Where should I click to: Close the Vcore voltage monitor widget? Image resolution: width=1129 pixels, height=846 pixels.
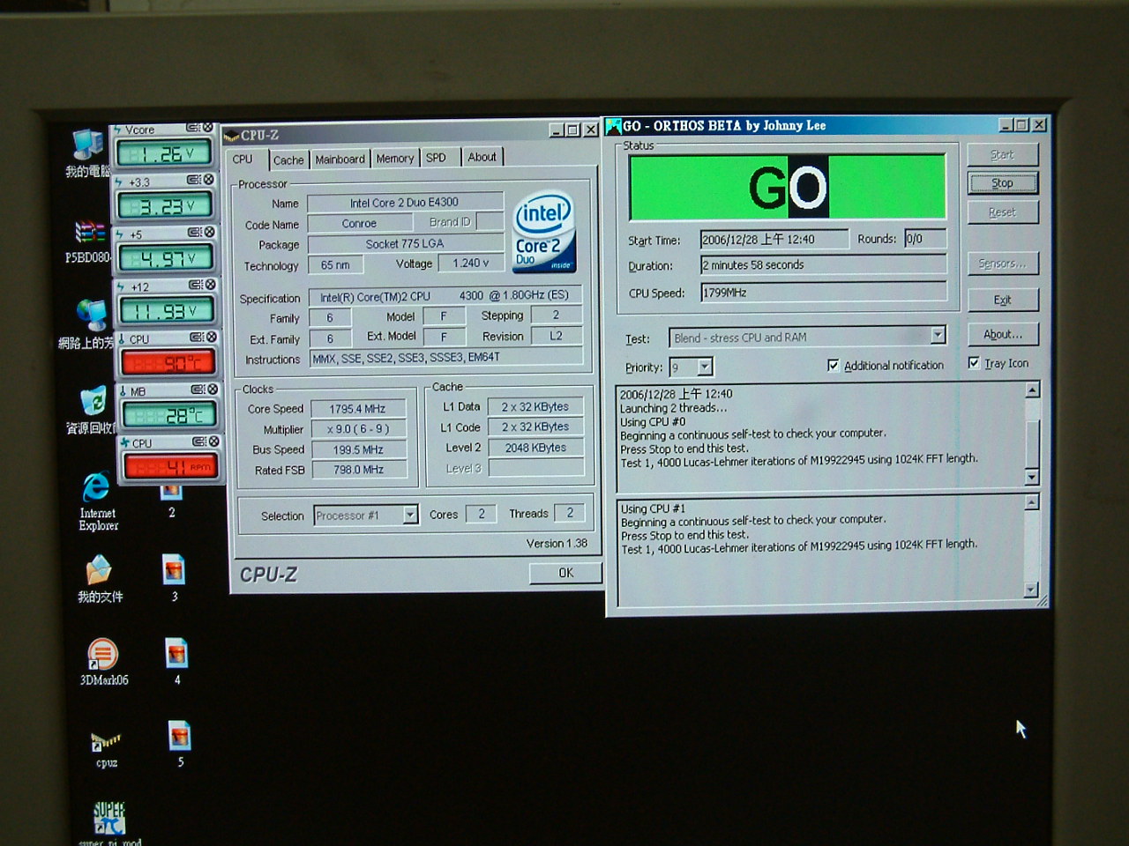point(208,128)
